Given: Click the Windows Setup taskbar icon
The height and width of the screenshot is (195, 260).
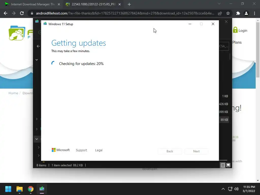Looking at the screenshot, I should 42,189.
